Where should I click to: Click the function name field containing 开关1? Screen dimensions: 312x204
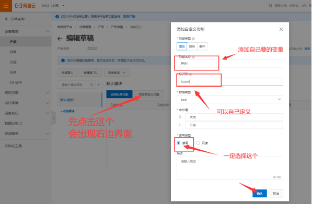point(230,64)
